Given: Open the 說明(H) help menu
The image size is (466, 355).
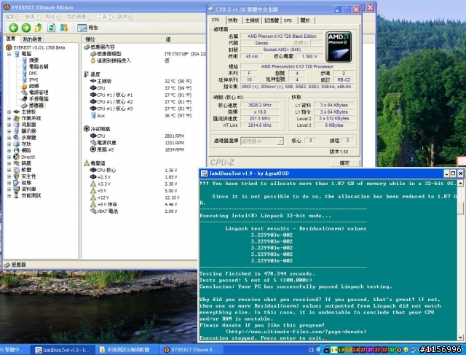Looking at the screenshot, I should point(125,17).
